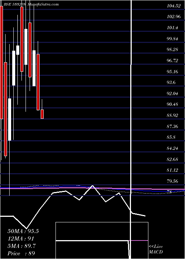This screenshot has height=259, width=185.
Task: Click the 87.36 price axis label
Action: click(x=172, y=127)
